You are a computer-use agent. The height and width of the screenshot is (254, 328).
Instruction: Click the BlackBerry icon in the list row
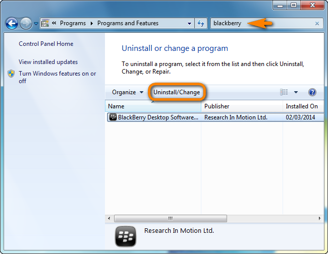coord(113,117)
